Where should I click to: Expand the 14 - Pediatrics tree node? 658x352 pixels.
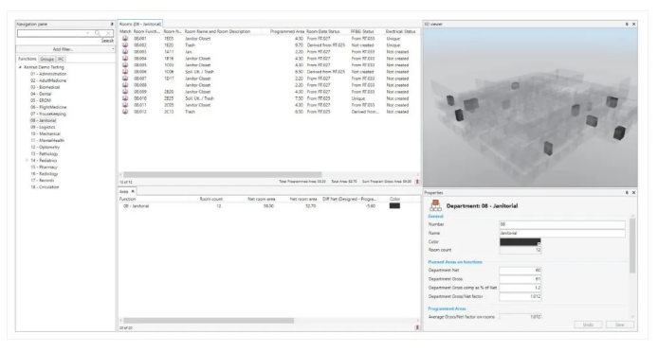(27, 161)
